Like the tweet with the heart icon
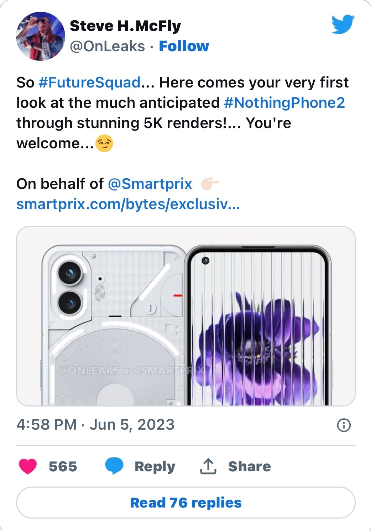 click(28, 466)
